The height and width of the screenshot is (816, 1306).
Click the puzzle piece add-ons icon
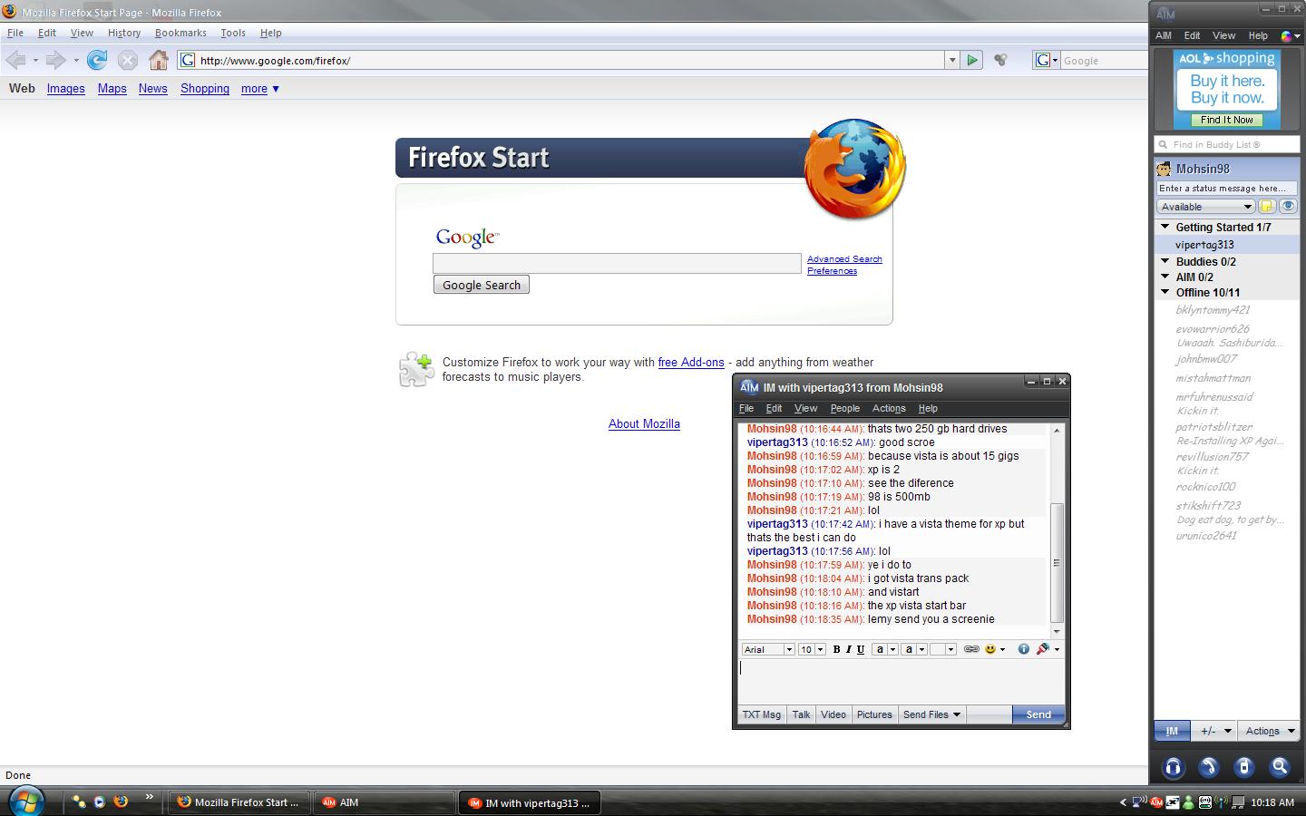pyautogui.click(x=416, y=369)
